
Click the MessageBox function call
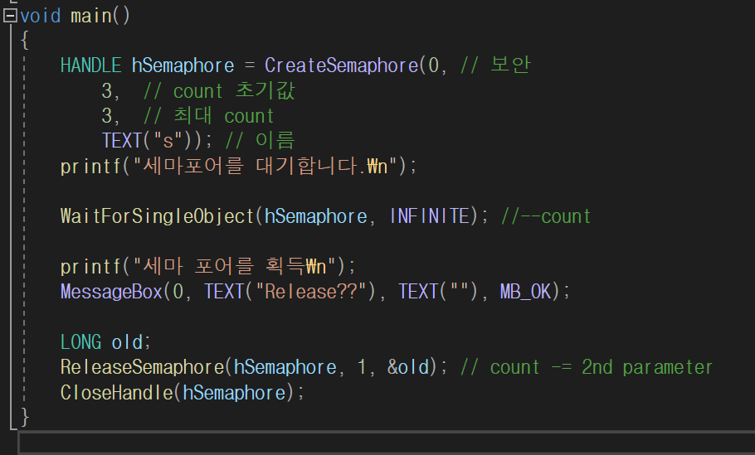pos(111,292)
